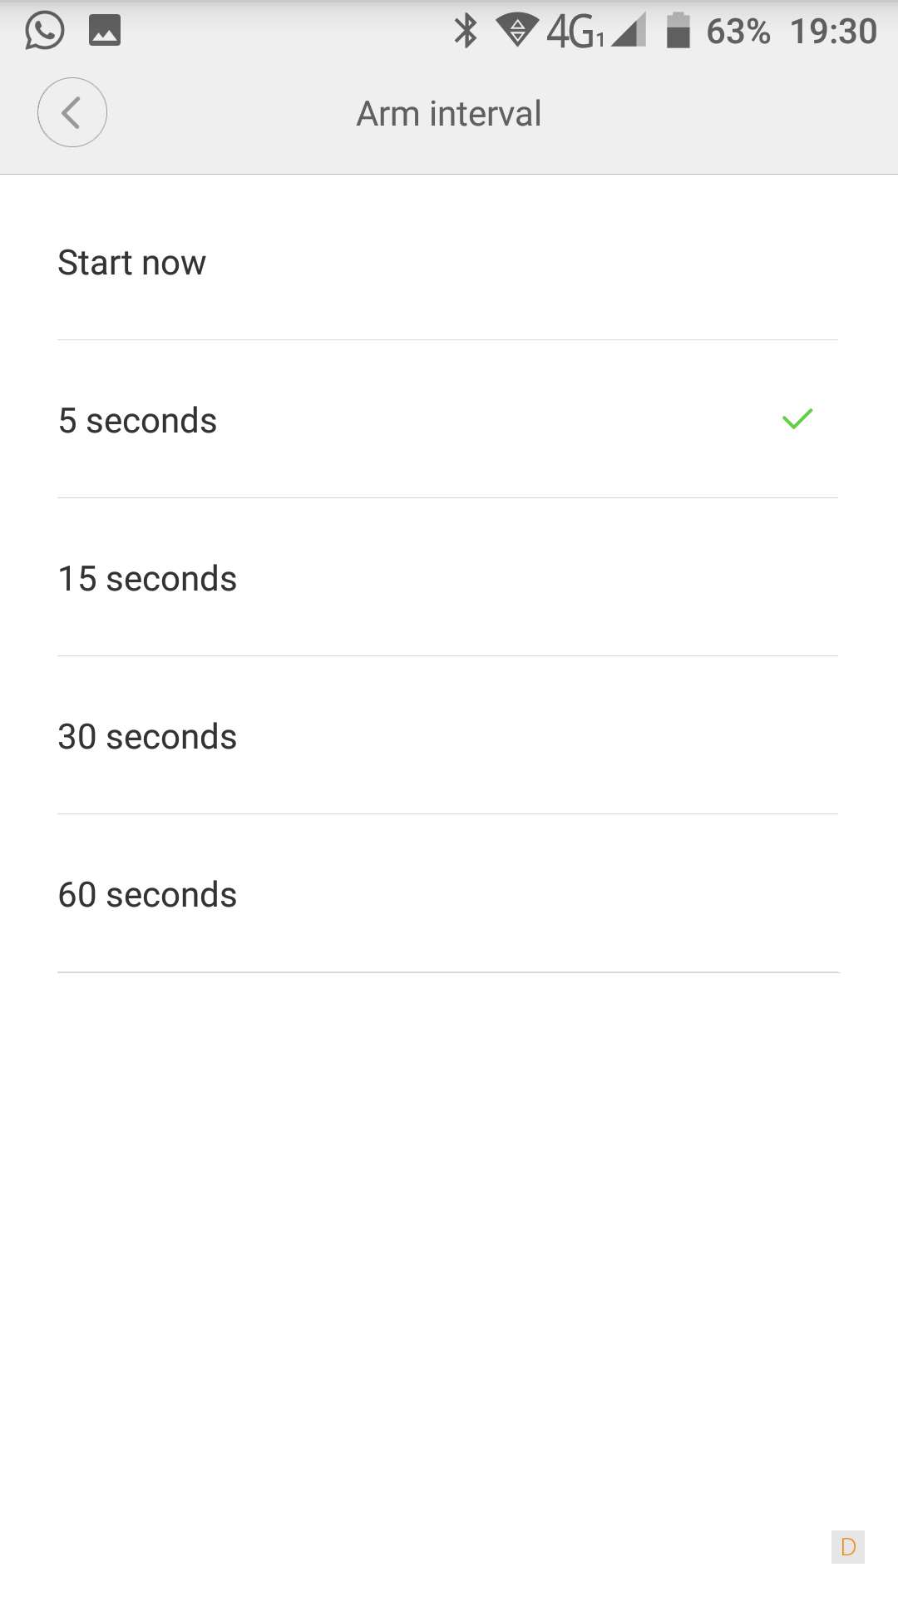This screenshot has height=1597, width=898.
Task: Tap the picture notification icon
Action: pyautogui.click(x=105, y=31)
